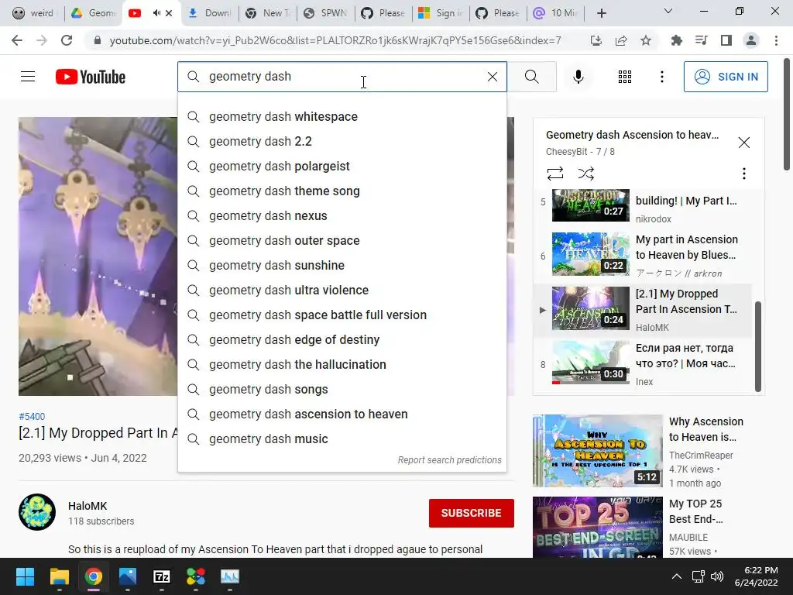The image size is (793, 595).
Task: Click 'Report search predictions' link
Action: click(x=449, y=460)
